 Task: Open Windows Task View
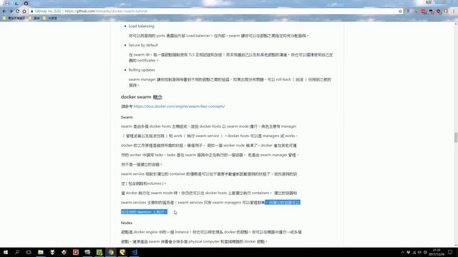tap(29, 252)
